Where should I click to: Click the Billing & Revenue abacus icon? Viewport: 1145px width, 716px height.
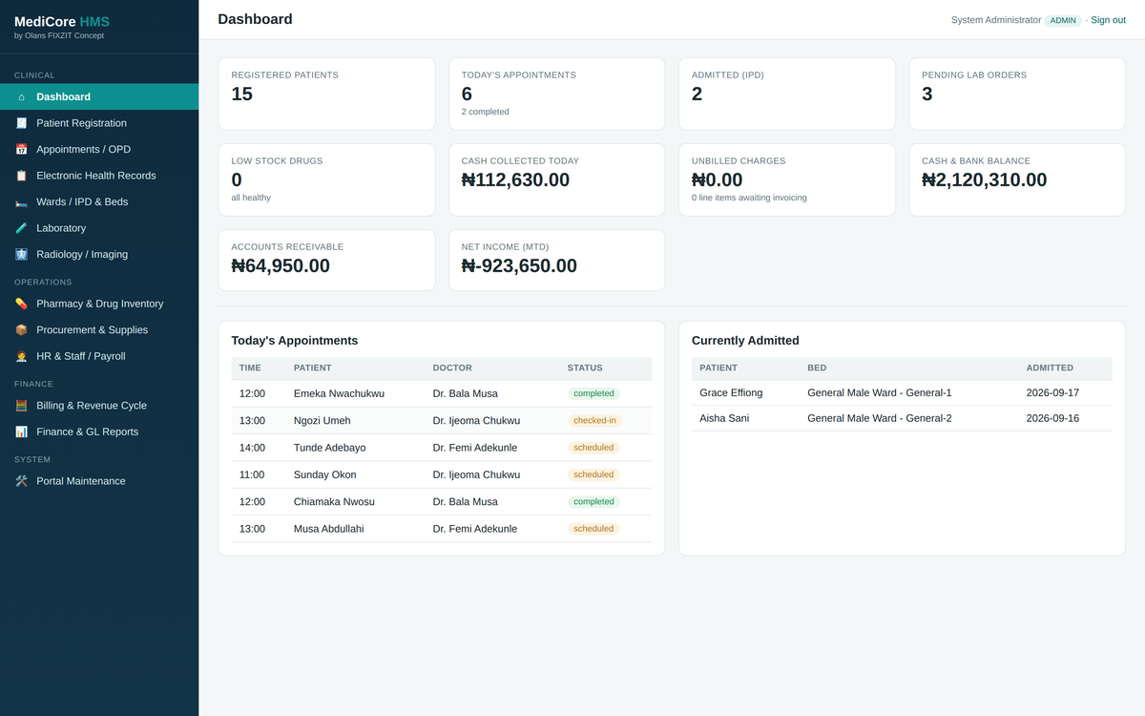coord(21,406)
